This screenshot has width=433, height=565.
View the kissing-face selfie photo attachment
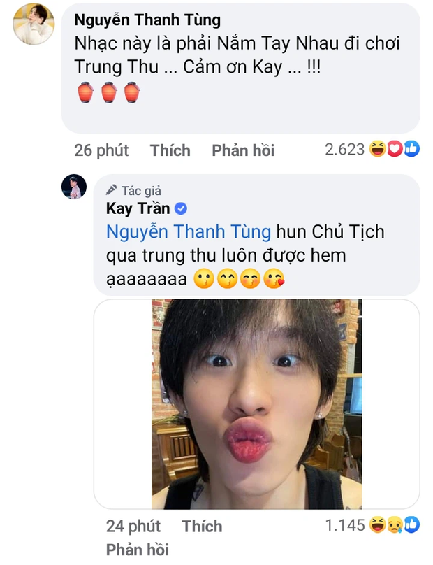click(x=256, y=404)
